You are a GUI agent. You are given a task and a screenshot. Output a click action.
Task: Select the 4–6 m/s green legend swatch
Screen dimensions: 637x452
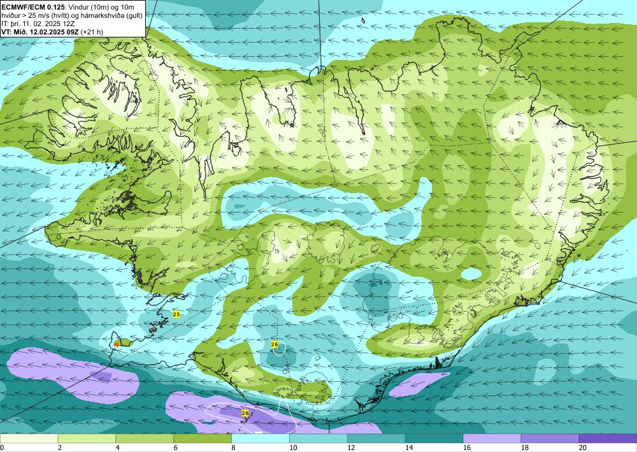tap(145, 439)
